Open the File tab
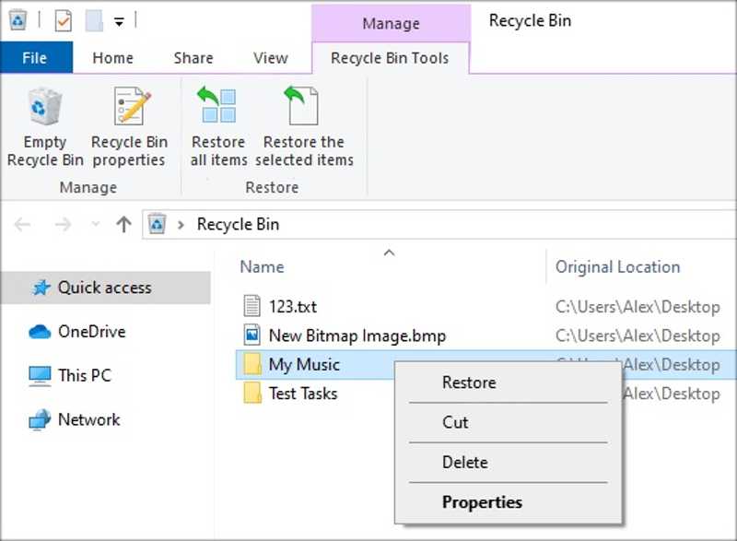This screenshot has width=737, height=541. [x=36, y=58]
